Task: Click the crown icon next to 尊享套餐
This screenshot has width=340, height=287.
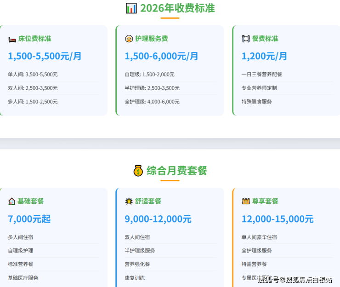Action: [246, 201]
